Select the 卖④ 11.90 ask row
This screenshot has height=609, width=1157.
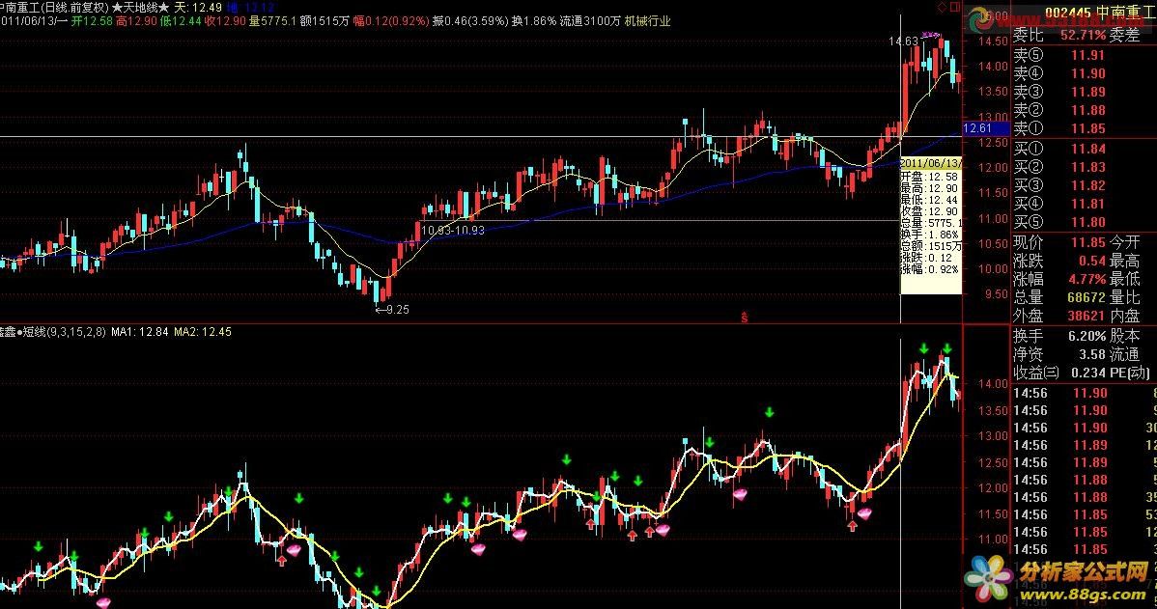coord(1059,73)
